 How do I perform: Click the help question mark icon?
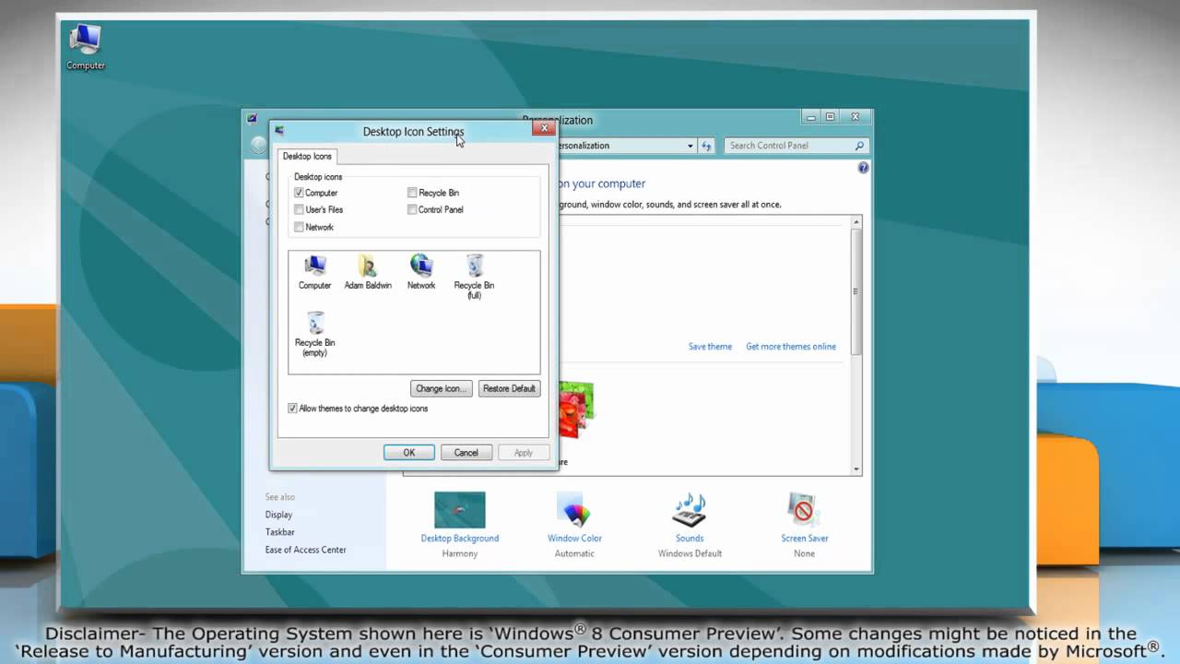pyautogui.click(x=863, y=168)
